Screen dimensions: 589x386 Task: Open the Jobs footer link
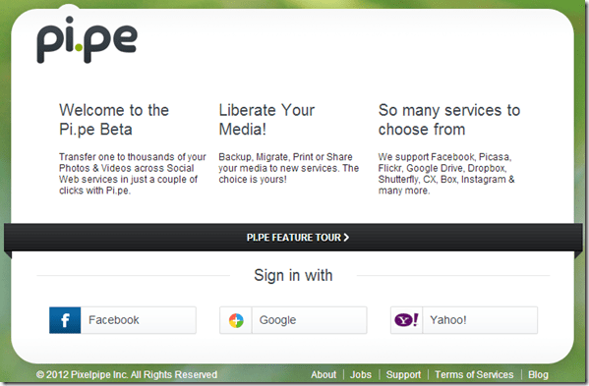coord(361,375)
